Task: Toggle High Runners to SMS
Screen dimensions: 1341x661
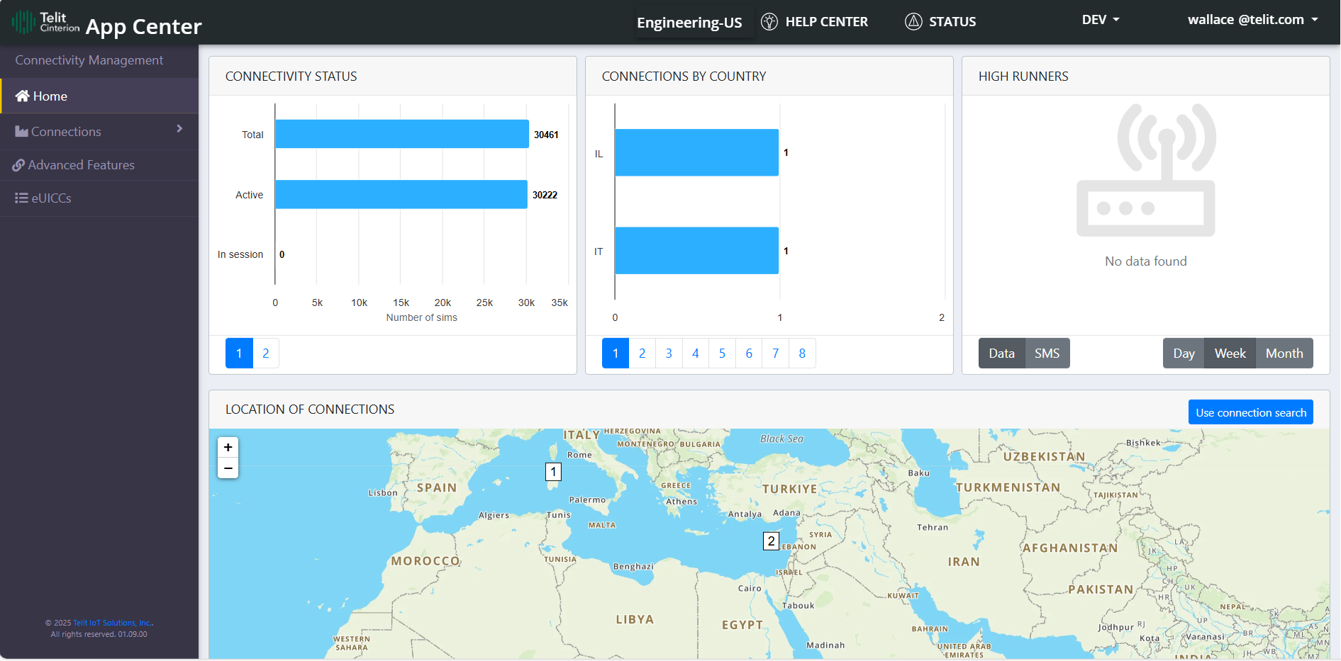Action: pos(1047,354)
